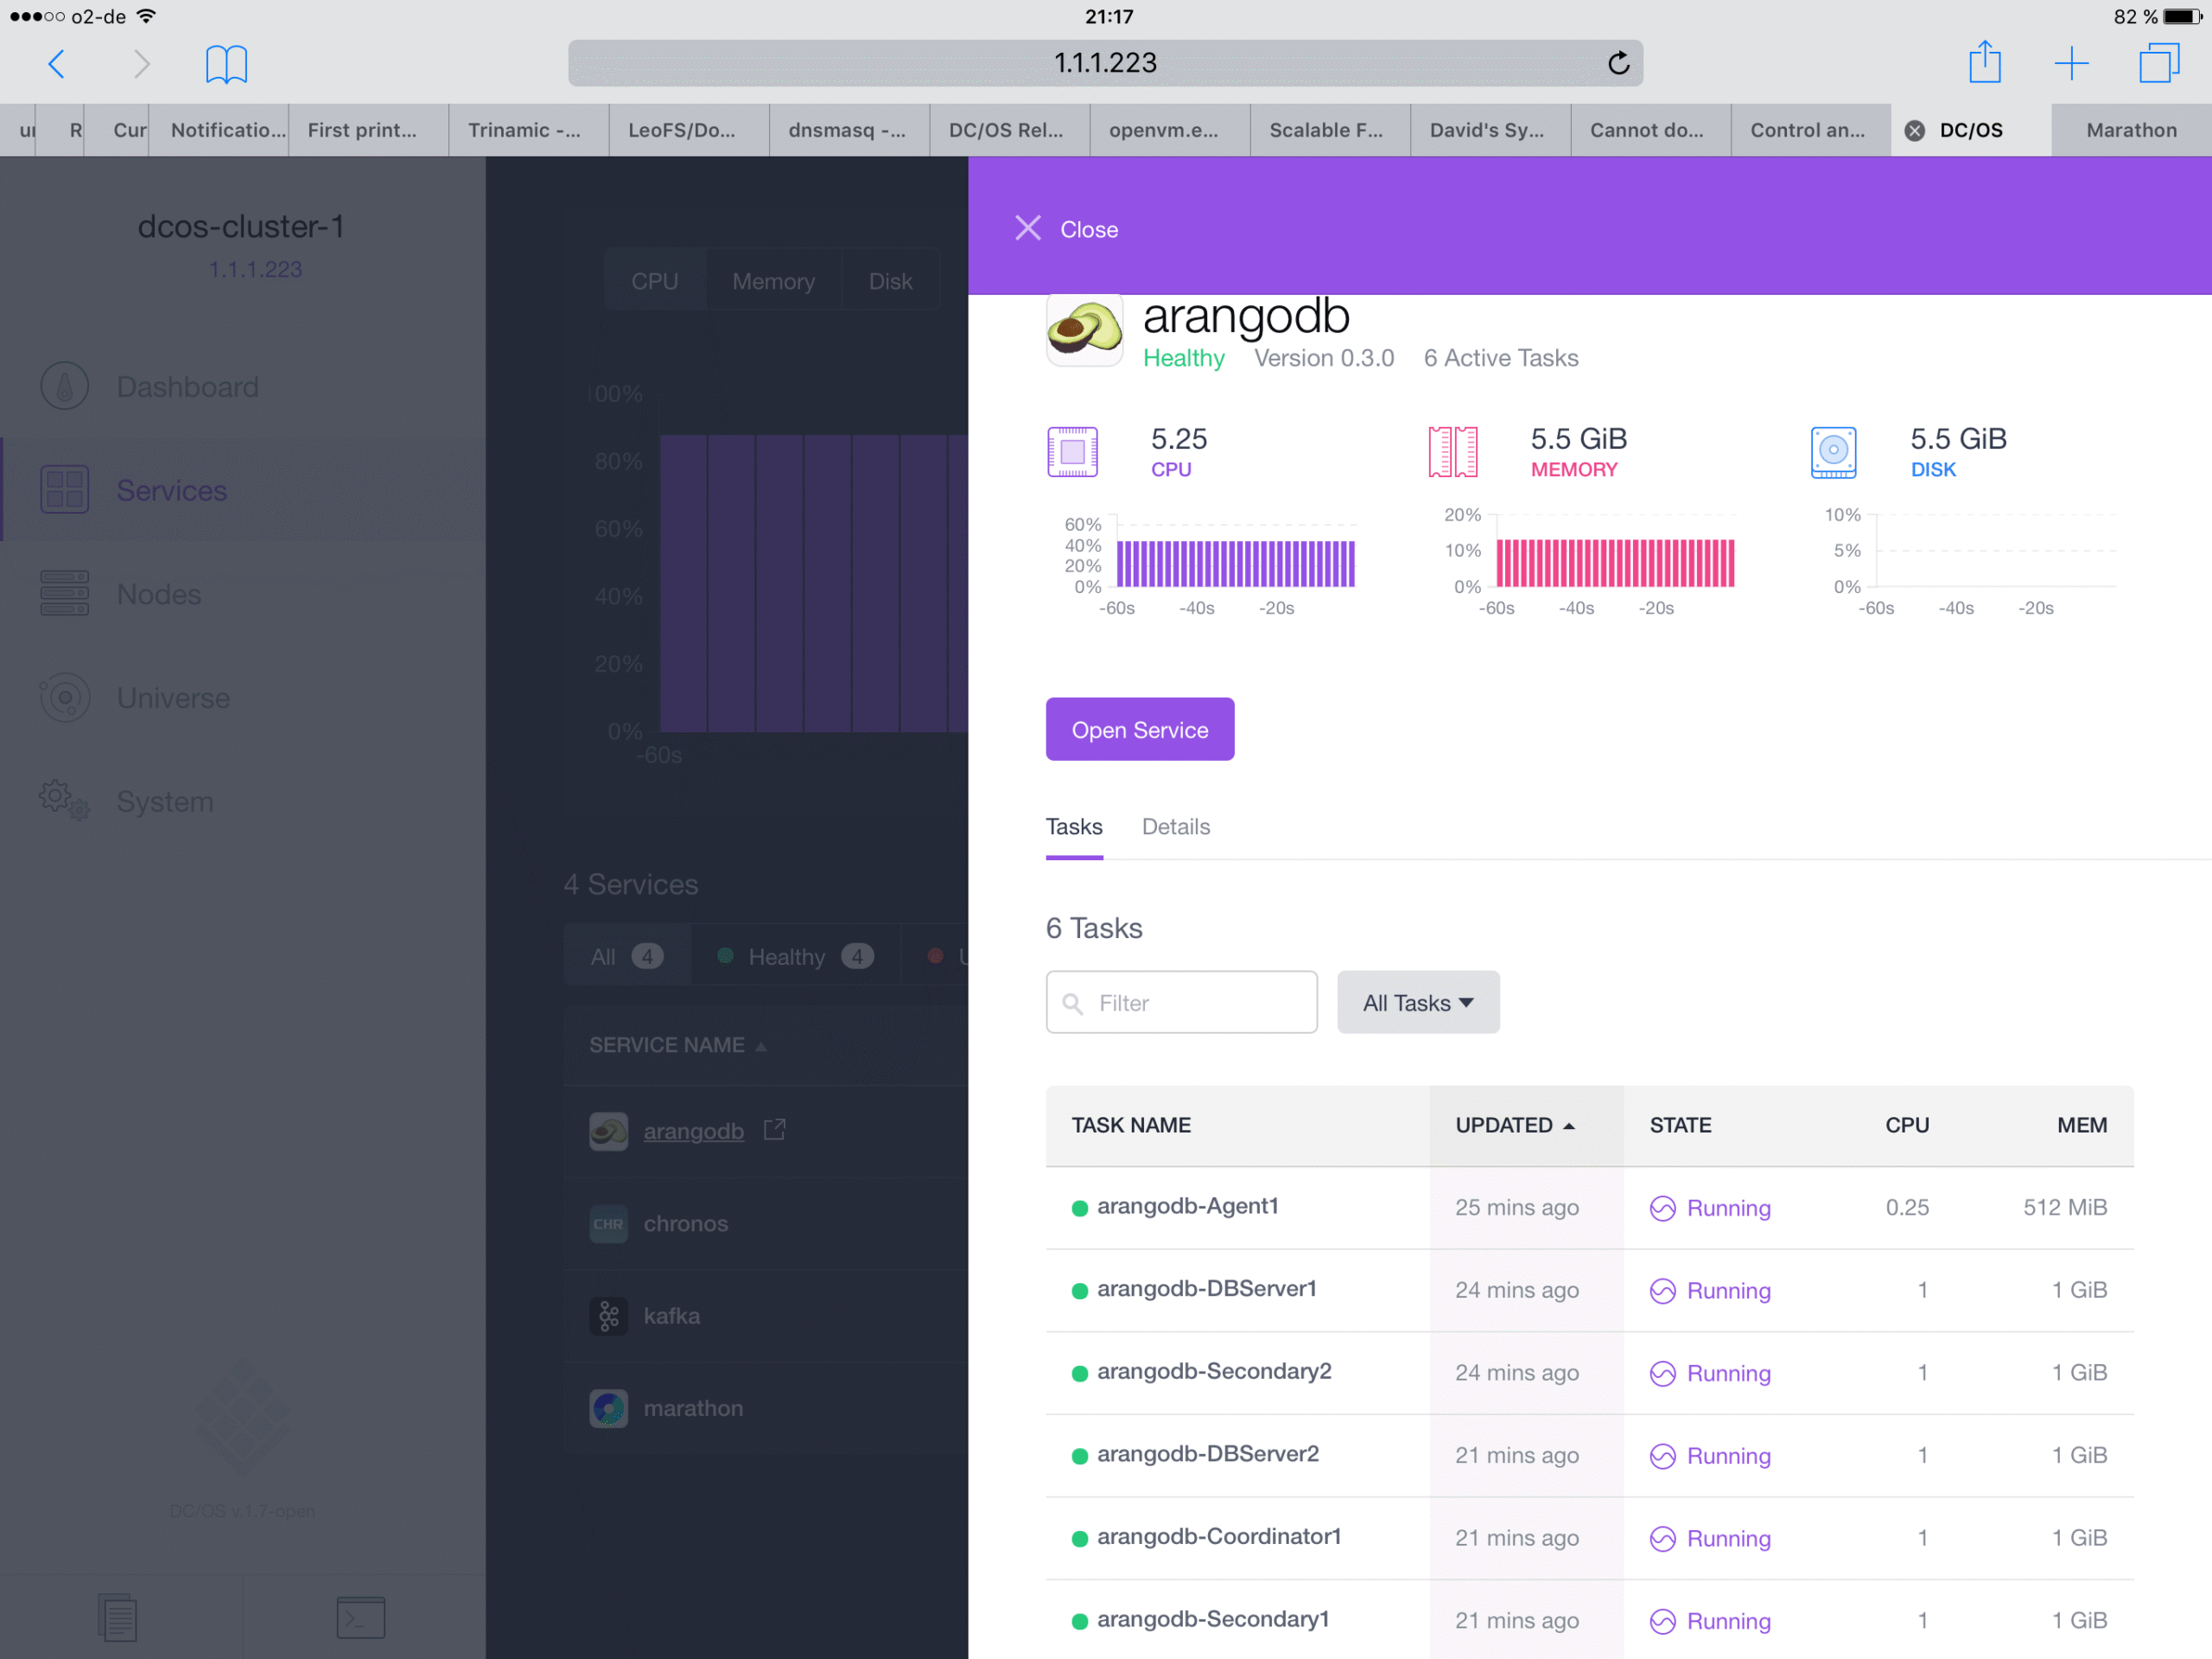Open the arangodb-Coordinator1 task
The image size is (2212, 1659).
(x=1218, y=1536)
